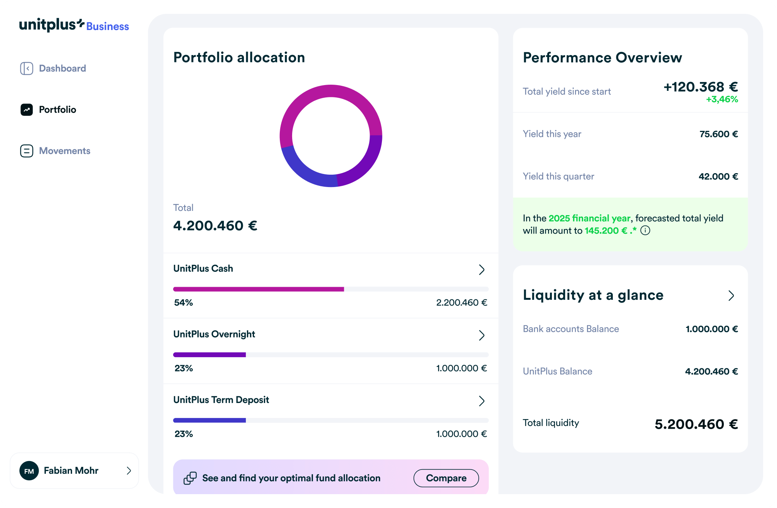Click the fund allocation compare icon
The height and width of the screenshot is (508, 777).
[190, 478]
